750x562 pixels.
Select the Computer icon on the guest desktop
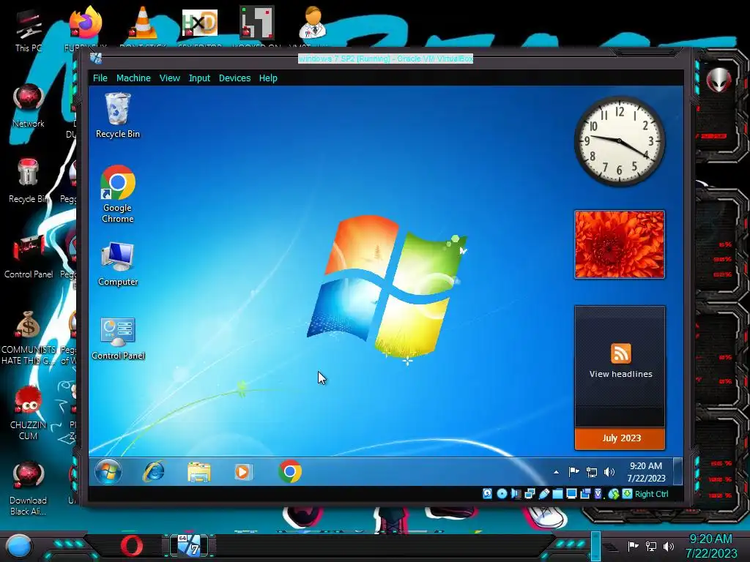(118, 264)
